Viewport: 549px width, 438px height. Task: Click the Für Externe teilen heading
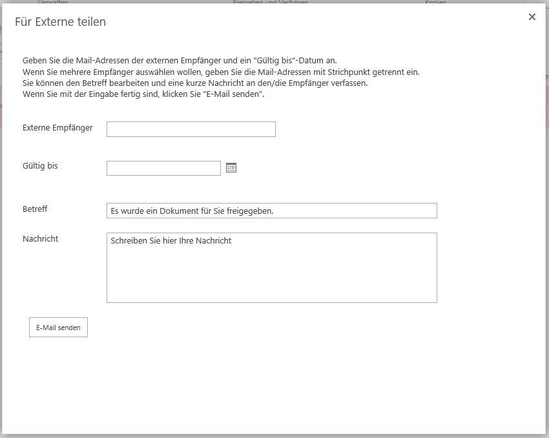[x=61, y=22]
